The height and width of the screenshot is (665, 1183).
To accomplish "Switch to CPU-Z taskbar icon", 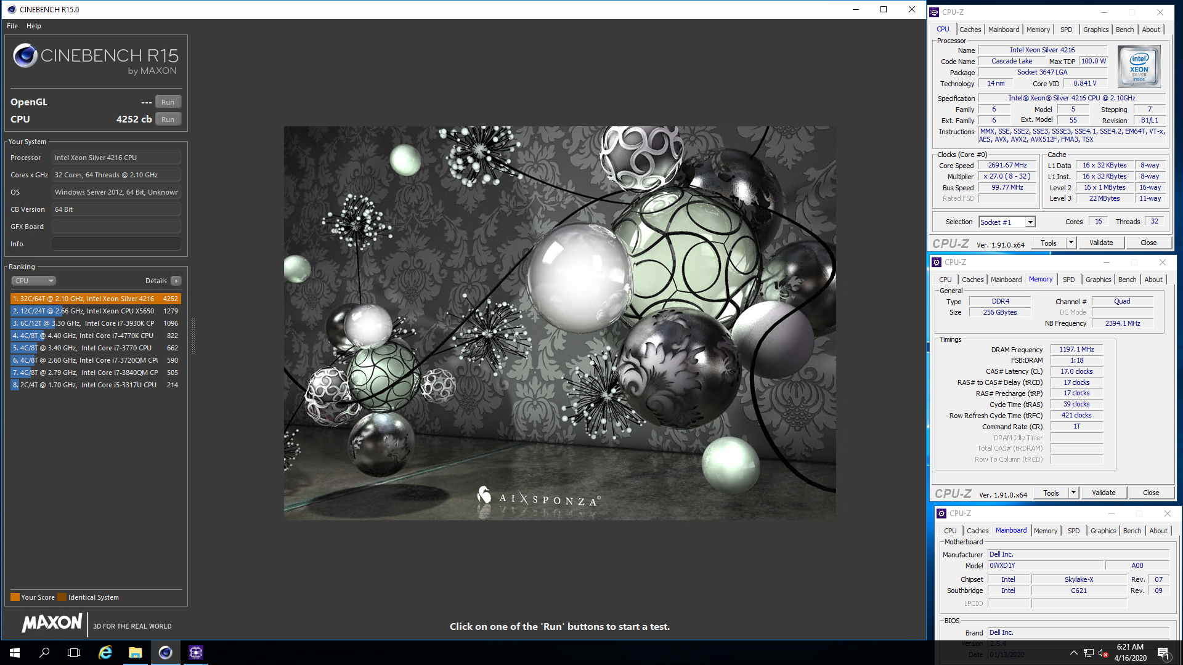I will click(x=195, y=653).
